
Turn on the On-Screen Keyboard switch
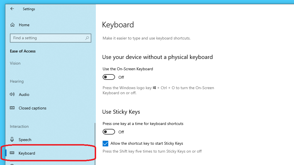click(x=109, y=77)
